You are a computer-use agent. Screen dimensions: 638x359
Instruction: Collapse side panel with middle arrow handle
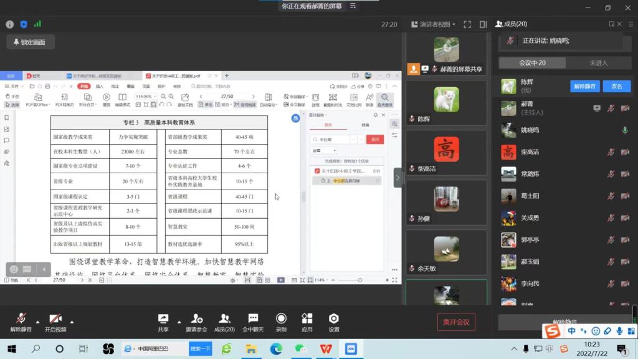pos(398,178)
